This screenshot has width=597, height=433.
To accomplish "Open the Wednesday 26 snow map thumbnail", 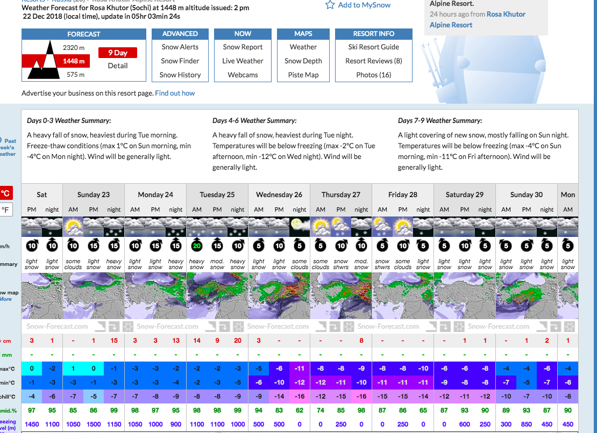I will [x=279, y=296].
